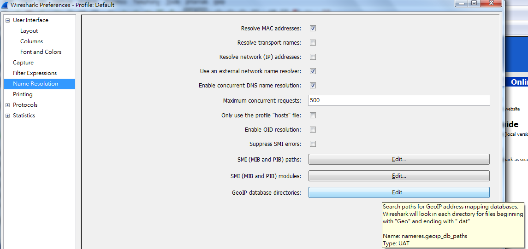Select Capture in the preferences tree
Screen dimensions: 528x249
(23, 63)
